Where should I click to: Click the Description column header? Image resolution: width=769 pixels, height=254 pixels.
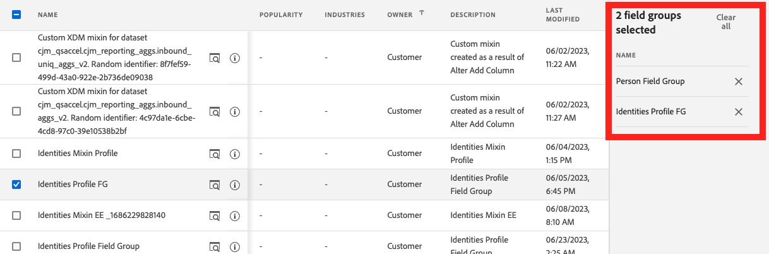pyautogui.click(x=473, y=15)
